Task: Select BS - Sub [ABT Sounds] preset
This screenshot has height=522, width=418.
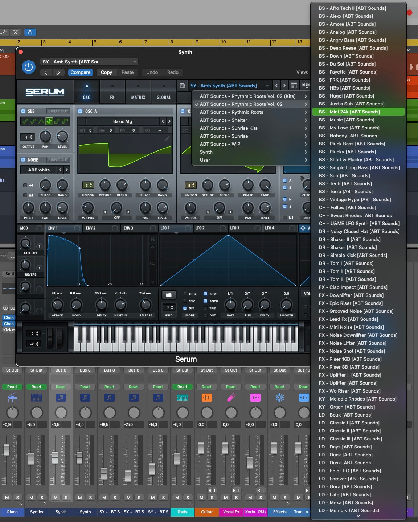Action: pyautogui.click(x=344, y=175)
